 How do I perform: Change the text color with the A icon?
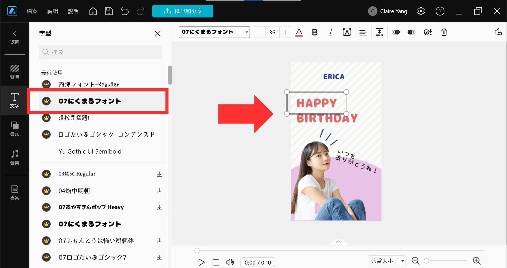[299, 32]
